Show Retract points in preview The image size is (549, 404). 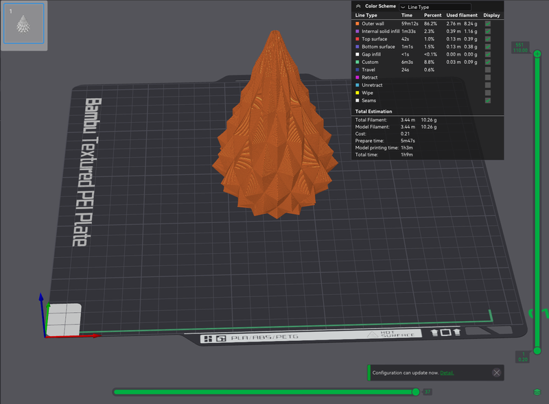[x=488, y=78]
